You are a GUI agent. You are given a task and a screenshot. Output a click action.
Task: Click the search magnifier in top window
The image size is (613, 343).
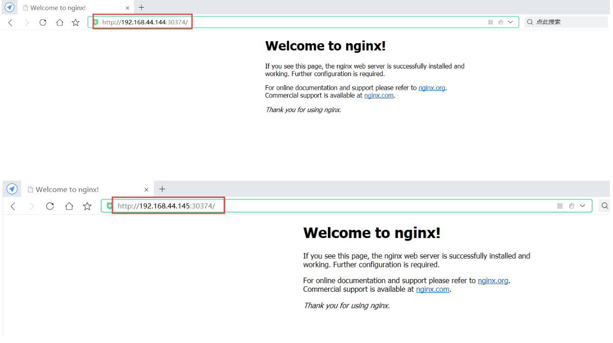(530, 22)
